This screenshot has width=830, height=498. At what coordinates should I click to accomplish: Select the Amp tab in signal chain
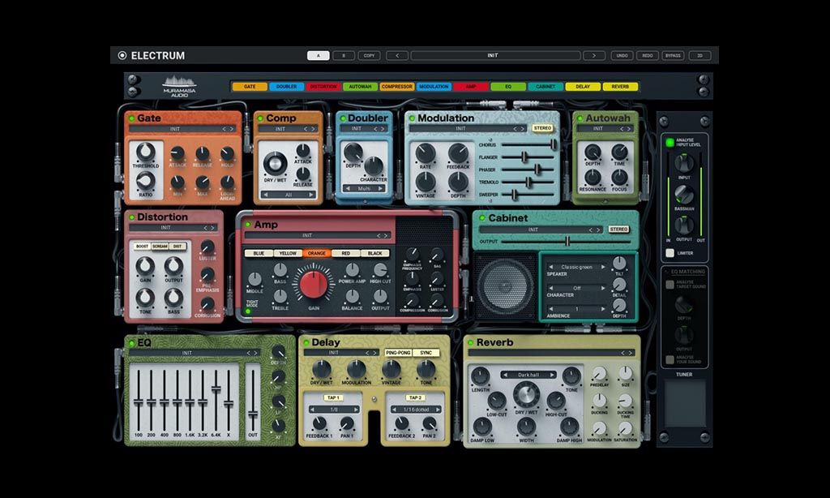(471, 86)
